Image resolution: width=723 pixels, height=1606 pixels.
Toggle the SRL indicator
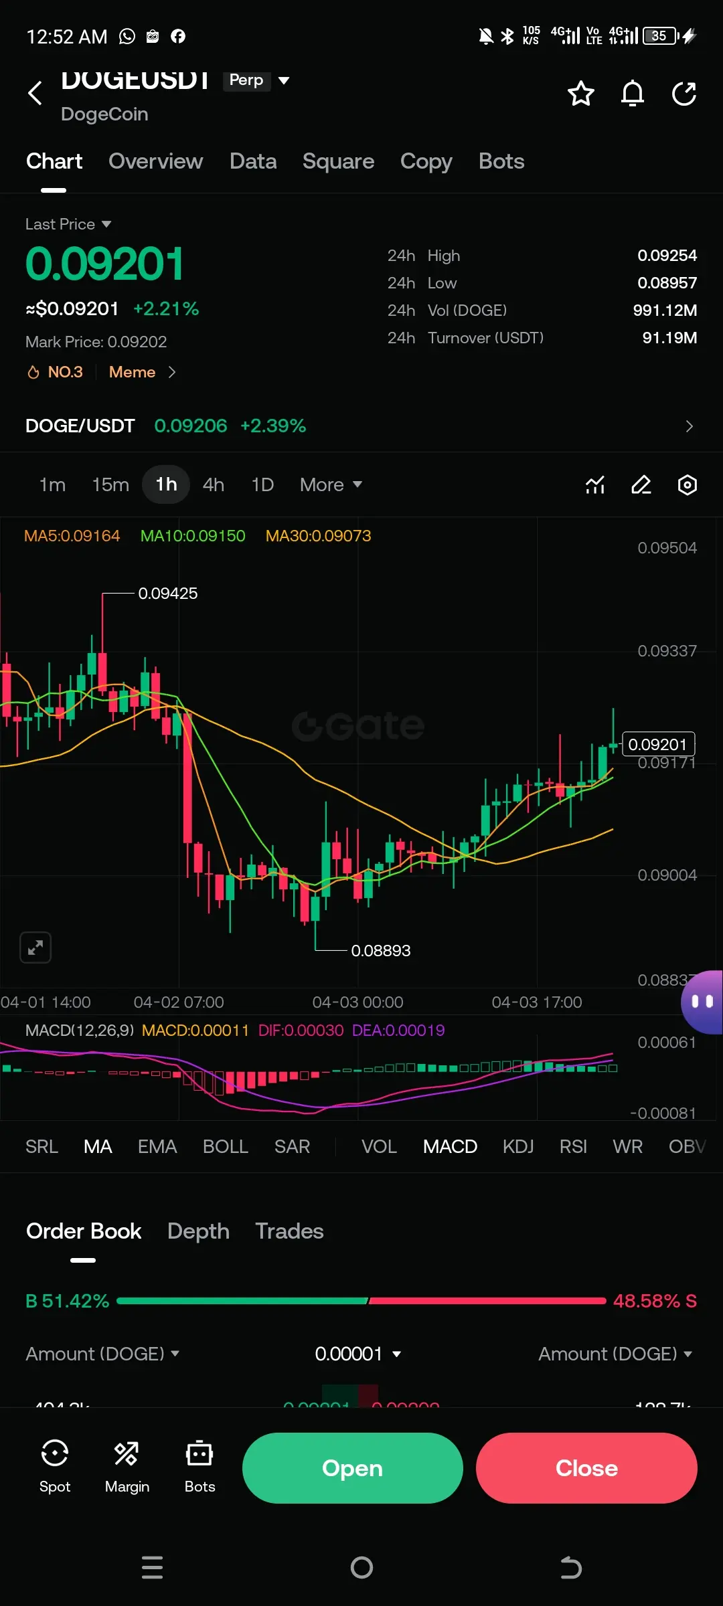(42, 1146)
